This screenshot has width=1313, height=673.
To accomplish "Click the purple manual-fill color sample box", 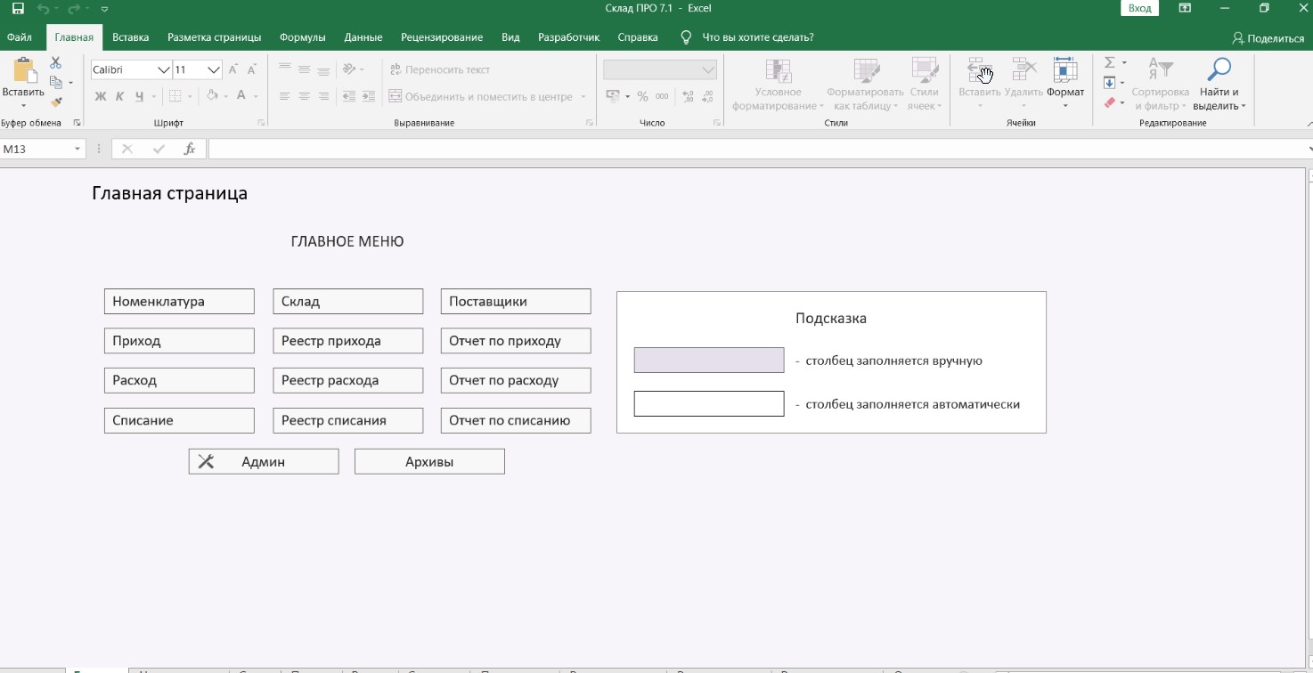I will pos(708,361).
